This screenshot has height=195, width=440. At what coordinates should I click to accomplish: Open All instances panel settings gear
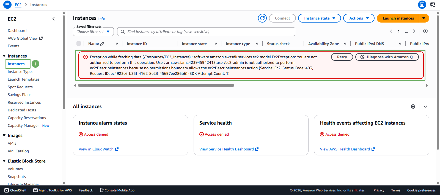tap(413, 106)
